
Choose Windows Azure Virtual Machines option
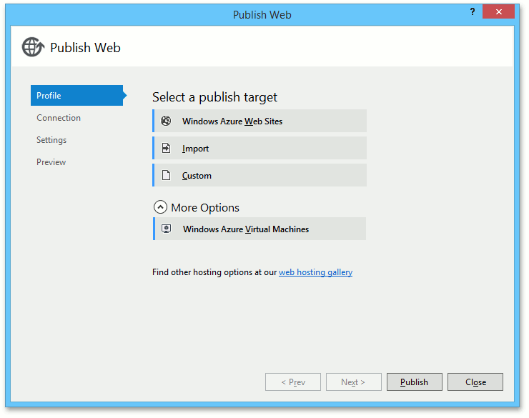246,229
